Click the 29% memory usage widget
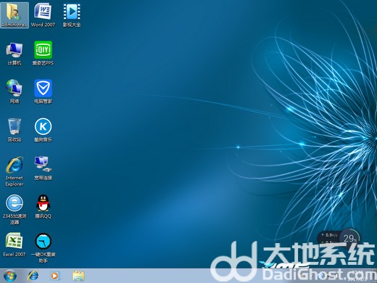This screenshot has height=283, width=377. [349, 238]
